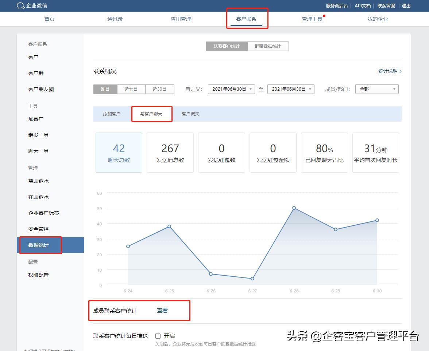Open the 添加客户 statistics tab

111,113
